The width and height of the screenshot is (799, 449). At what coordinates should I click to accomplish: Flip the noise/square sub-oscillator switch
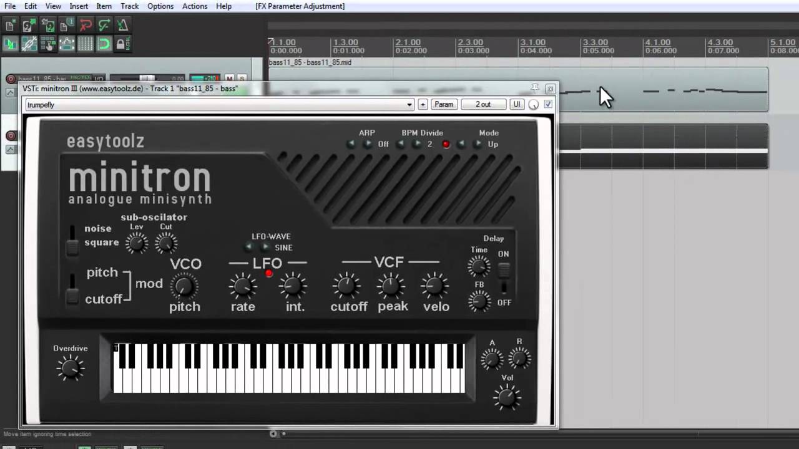click(x=72, y=241)
